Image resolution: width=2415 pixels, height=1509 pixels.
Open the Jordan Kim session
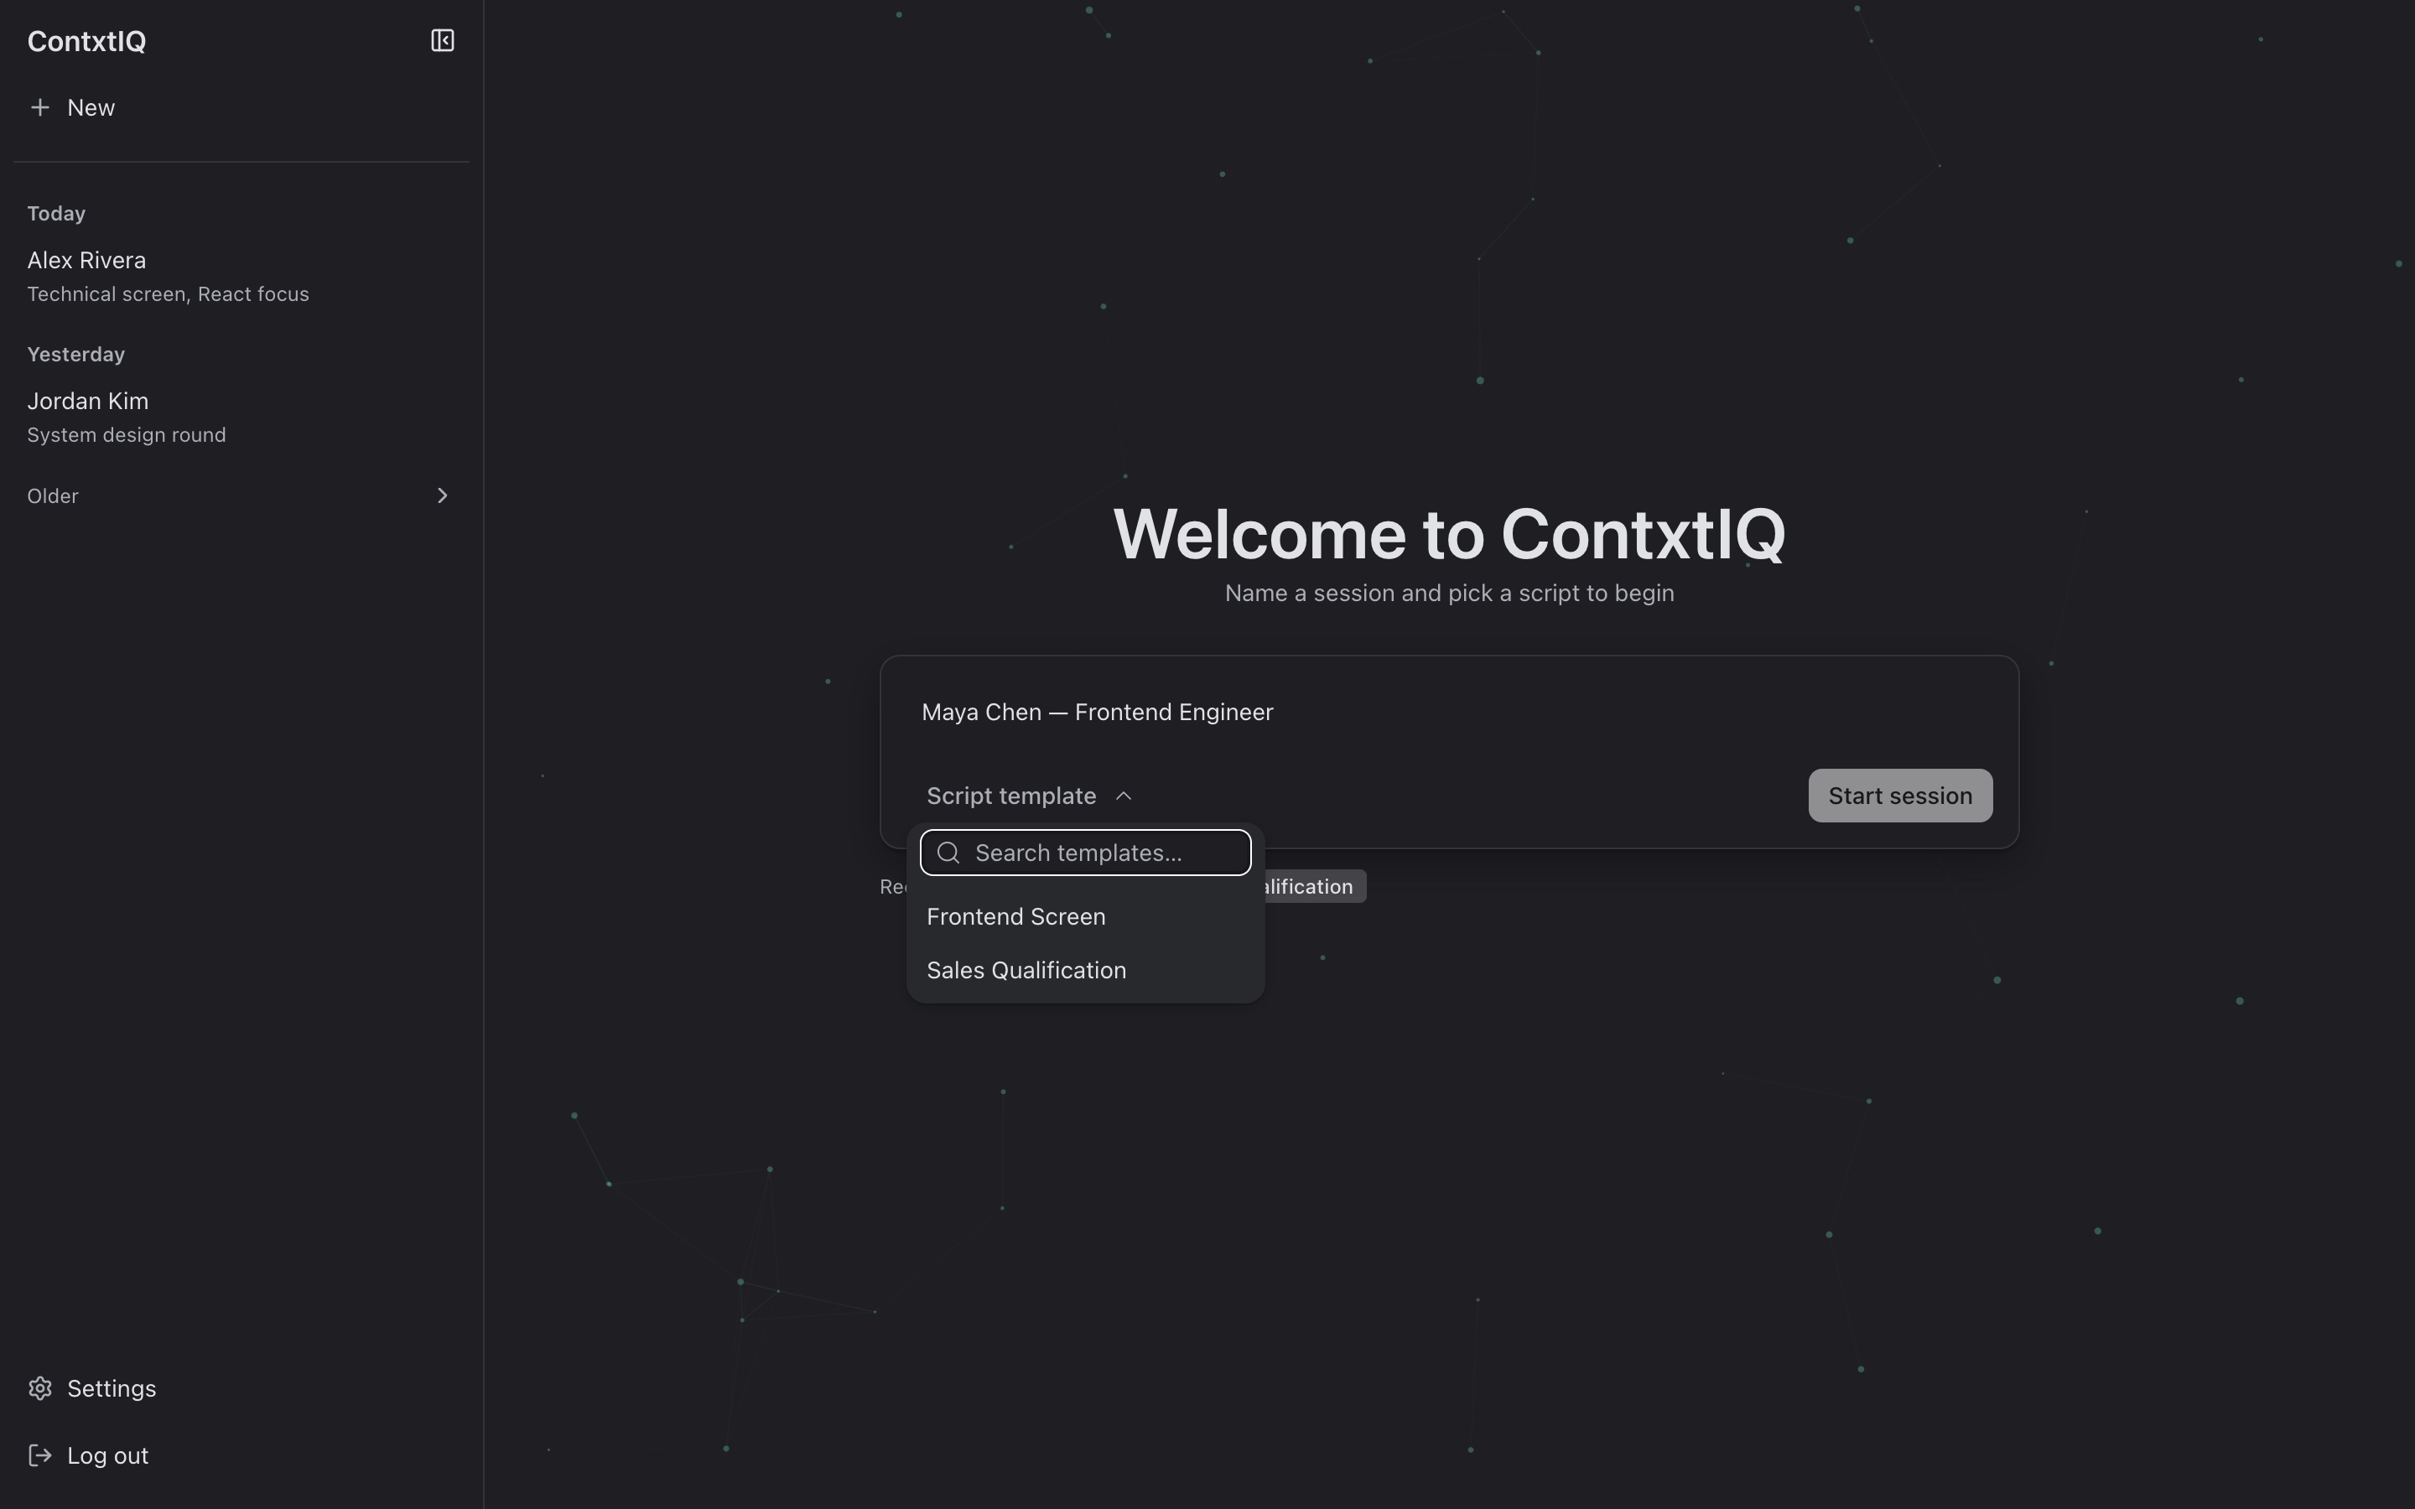click(x=241, y=416)
